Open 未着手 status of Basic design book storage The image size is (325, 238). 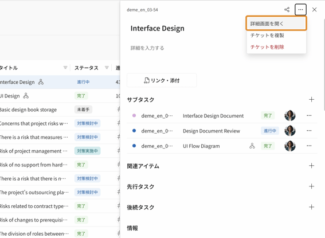pyautogui.click(x=83, y=110)
